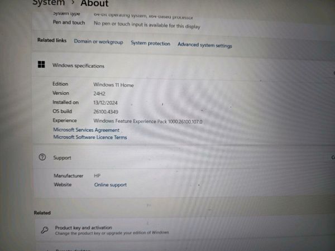
Task: Select the version value 24H2
Action: click(99, 94)
